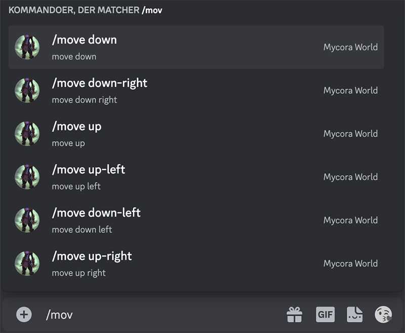Open the gift Nitro icon
Image resolution: width=405 pixels, height=333 pixels.
point(295,315)
